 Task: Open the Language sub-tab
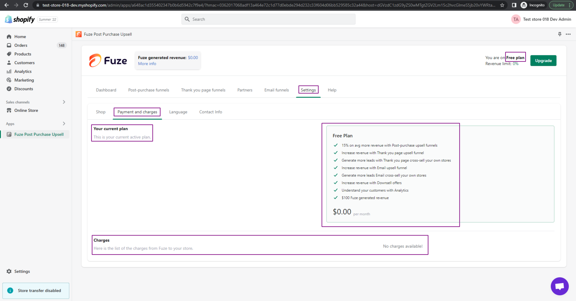[178, 112]
